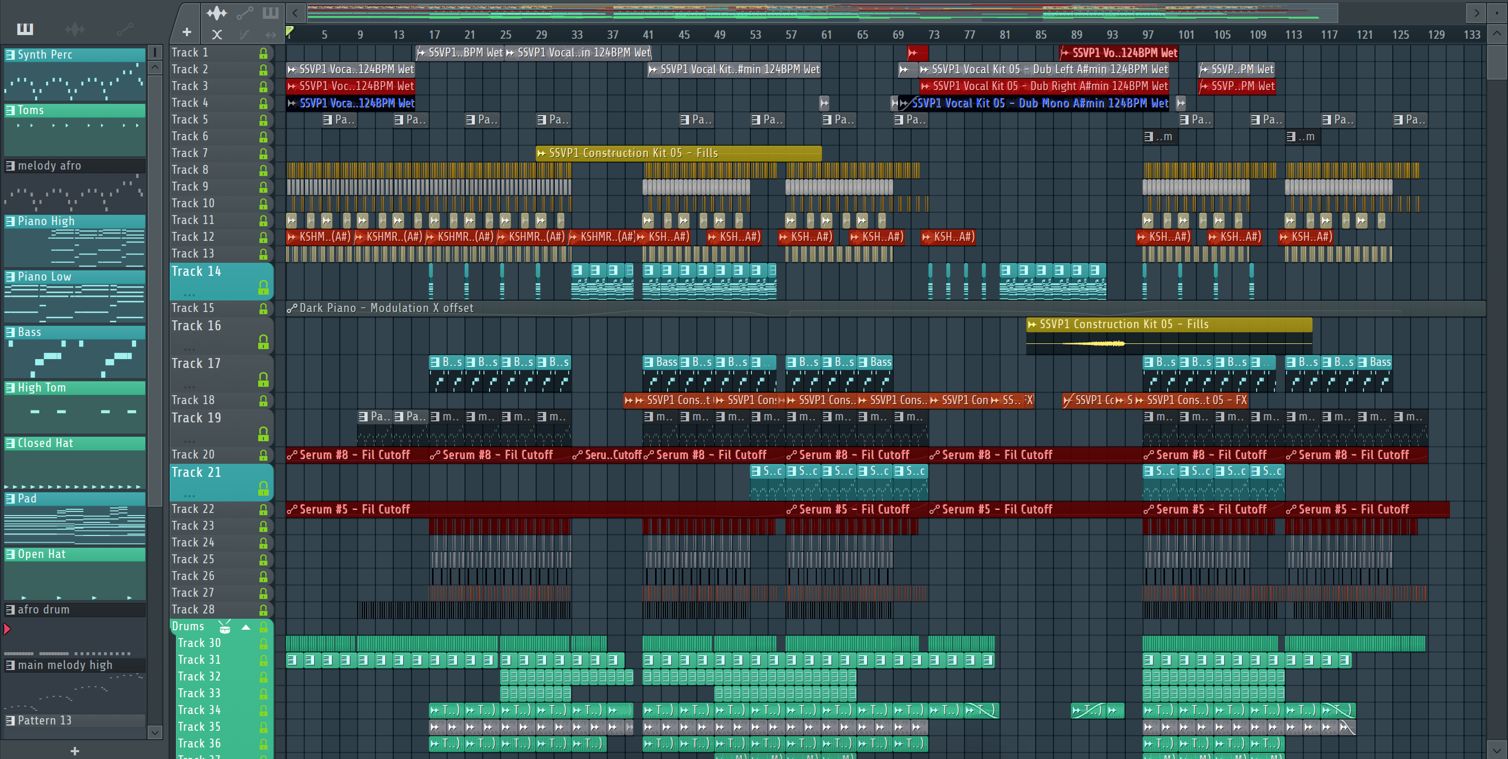The image size is (1508, 759).
Task: Collapse the Drums group triangle
Action: click(x=246, y=627)
